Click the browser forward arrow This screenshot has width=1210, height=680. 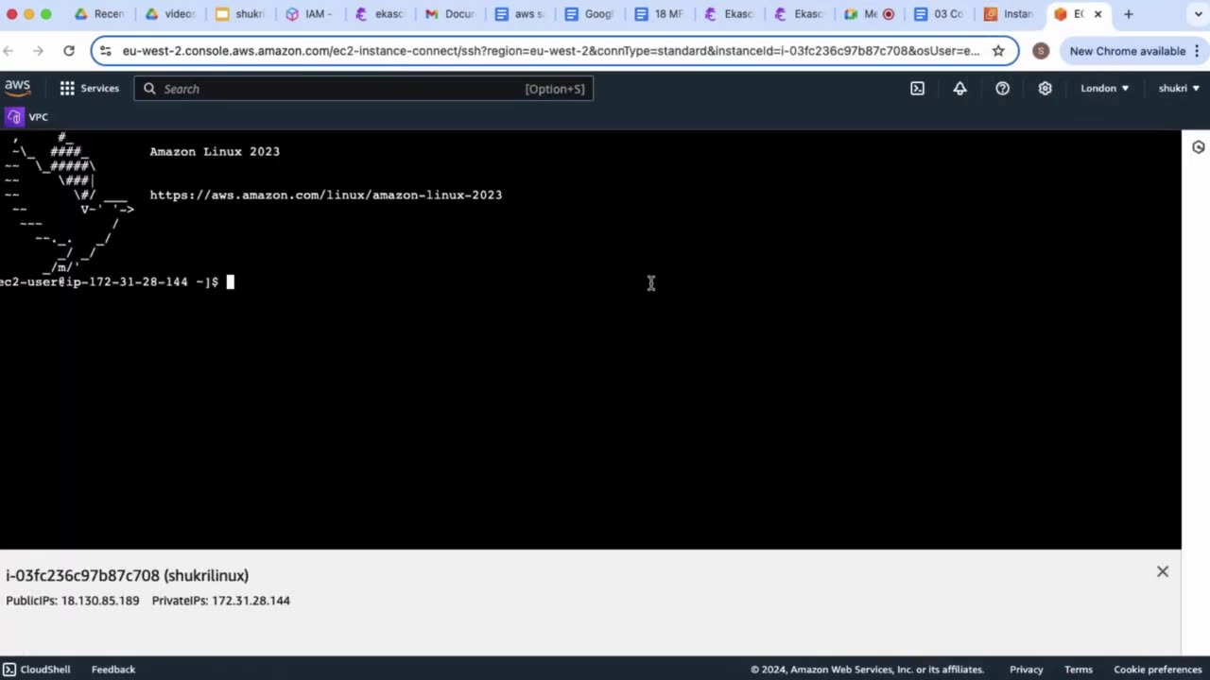[38, 51]
